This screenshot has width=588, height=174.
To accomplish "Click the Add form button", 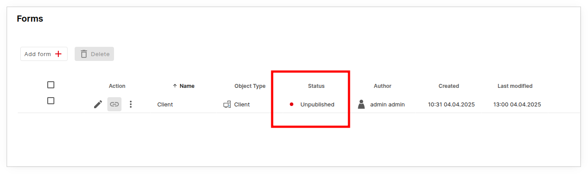I will coord(44,54).
